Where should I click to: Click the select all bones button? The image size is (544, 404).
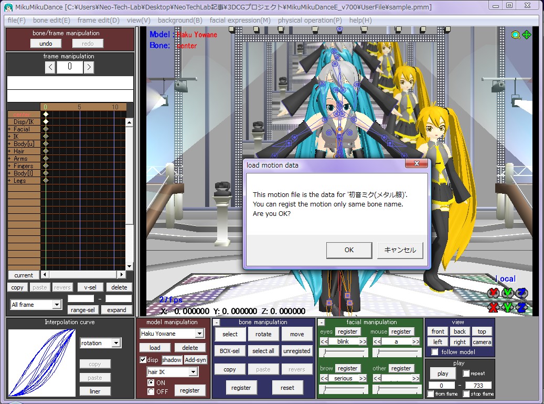point(263,351)
